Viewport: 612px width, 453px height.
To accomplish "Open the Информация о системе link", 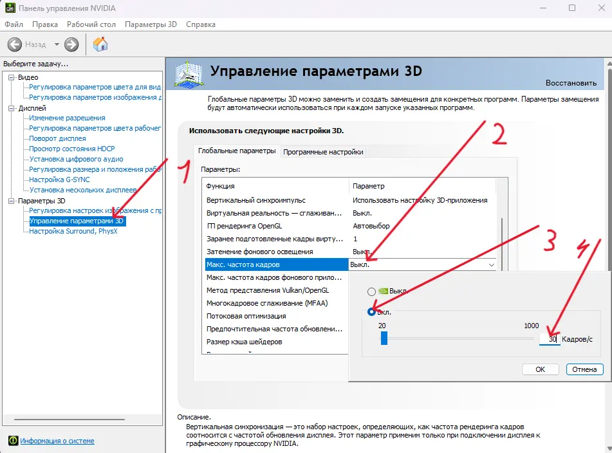I will click(57, 441).
